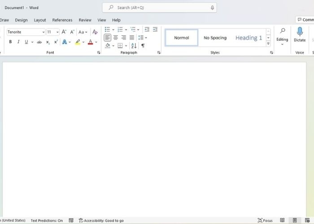The image size is (314, 224).
Task: Increase indent using the ribbon icon
Action: click(155, 30)
